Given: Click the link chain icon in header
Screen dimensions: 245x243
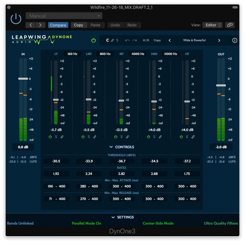Looking at the screenshot, I should pos(230,25).
